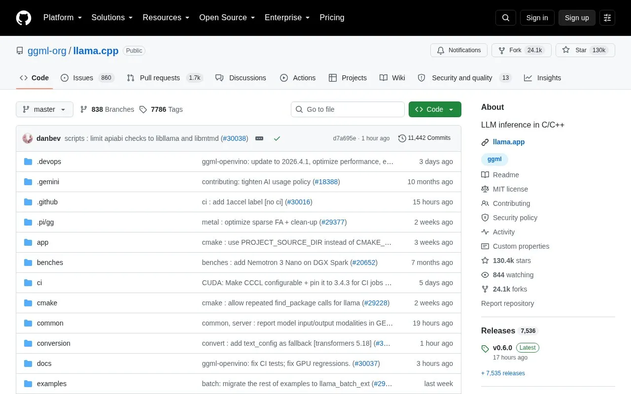Open the appearance settings icon button

tap(607, 18)
